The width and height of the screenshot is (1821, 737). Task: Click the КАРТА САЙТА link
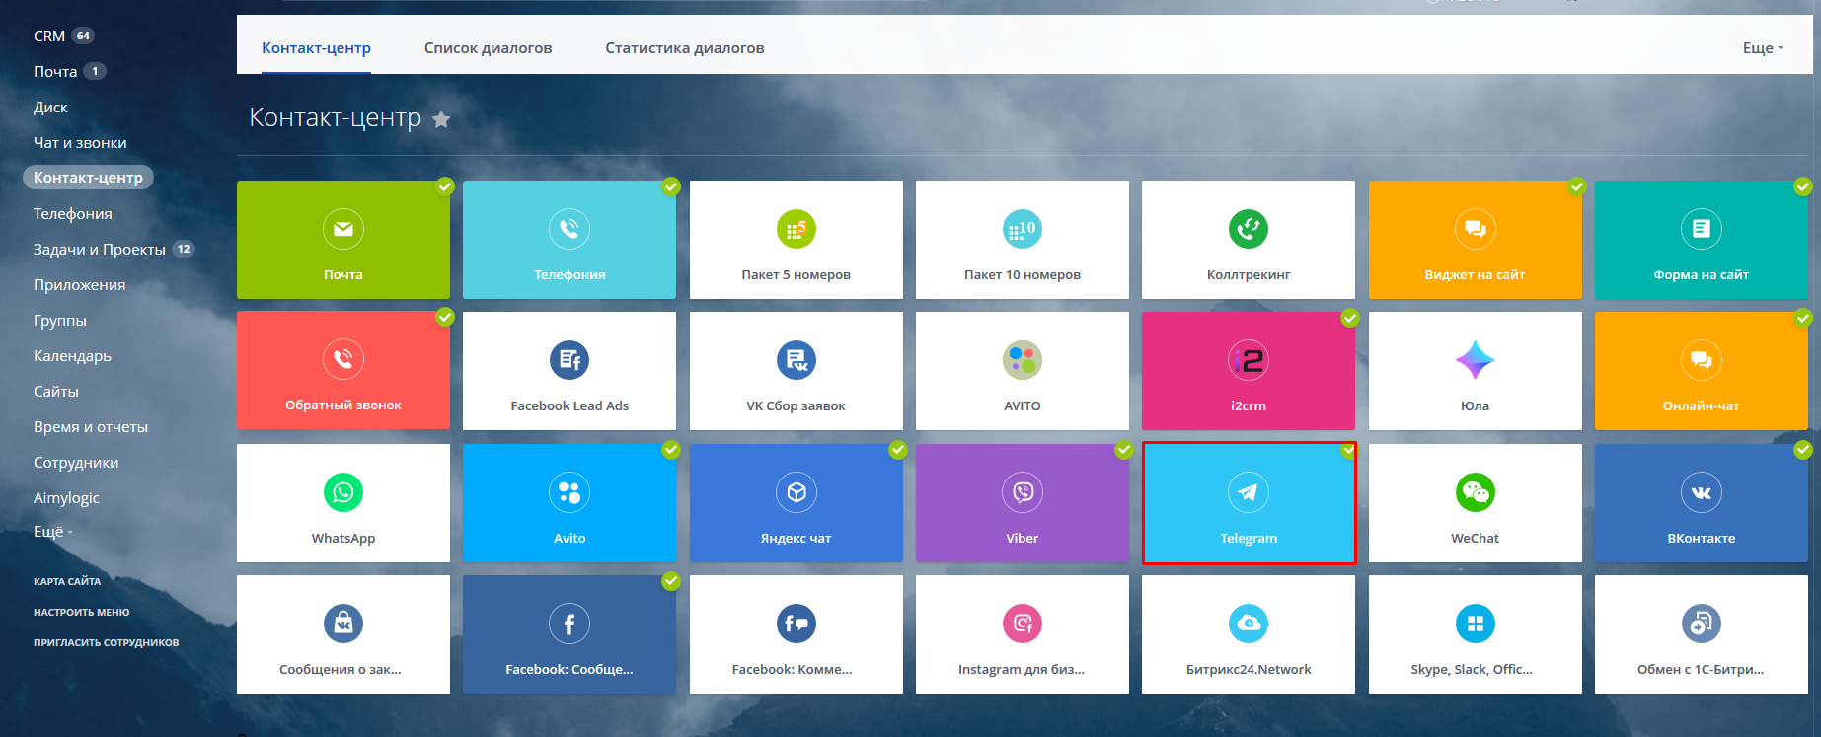(x=67, y=582)
